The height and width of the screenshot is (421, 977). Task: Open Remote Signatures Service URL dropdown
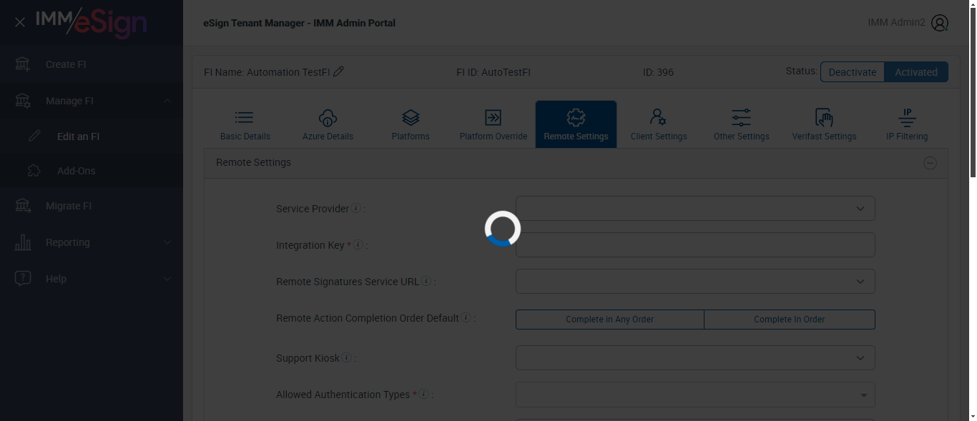tap(695, 282)
